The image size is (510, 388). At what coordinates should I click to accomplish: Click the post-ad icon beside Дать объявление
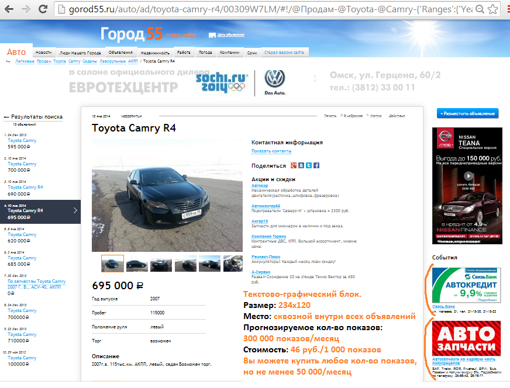212,35
